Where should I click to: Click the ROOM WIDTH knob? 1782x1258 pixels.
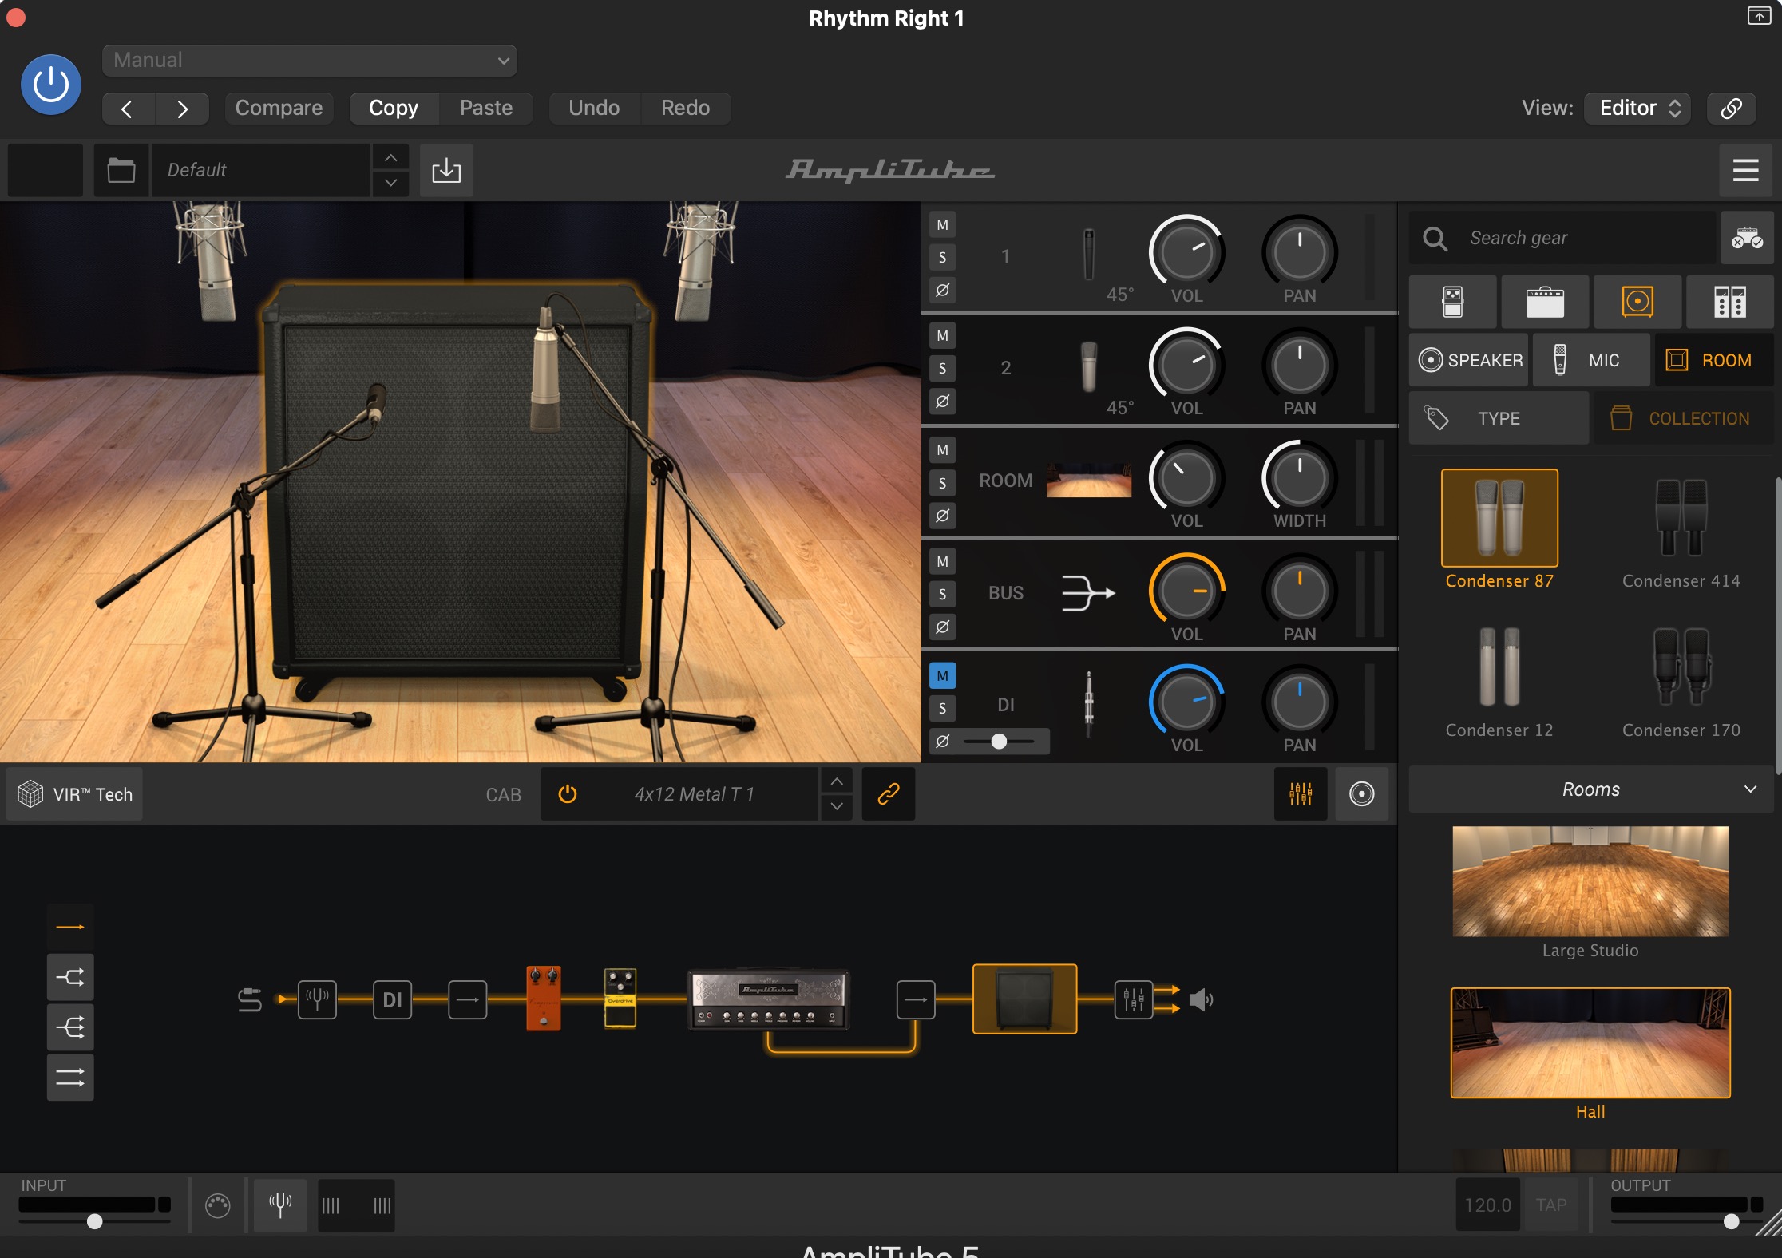1299,477
